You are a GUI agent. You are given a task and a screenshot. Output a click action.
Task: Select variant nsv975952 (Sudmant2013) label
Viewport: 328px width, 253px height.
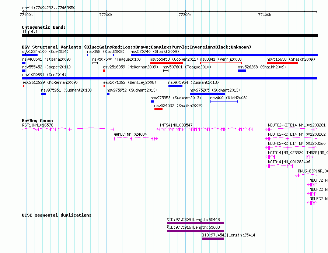132,90
